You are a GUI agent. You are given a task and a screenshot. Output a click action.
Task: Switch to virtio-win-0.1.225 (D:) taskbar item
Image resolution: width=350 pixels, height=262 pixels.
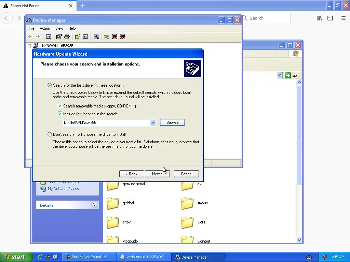[x=144, y=257]
